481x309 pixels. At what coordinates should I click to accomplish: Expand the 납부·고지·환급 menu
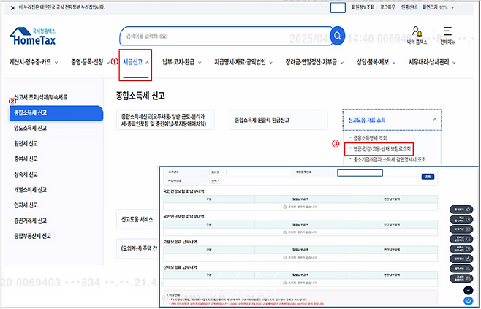pos(181,62)
